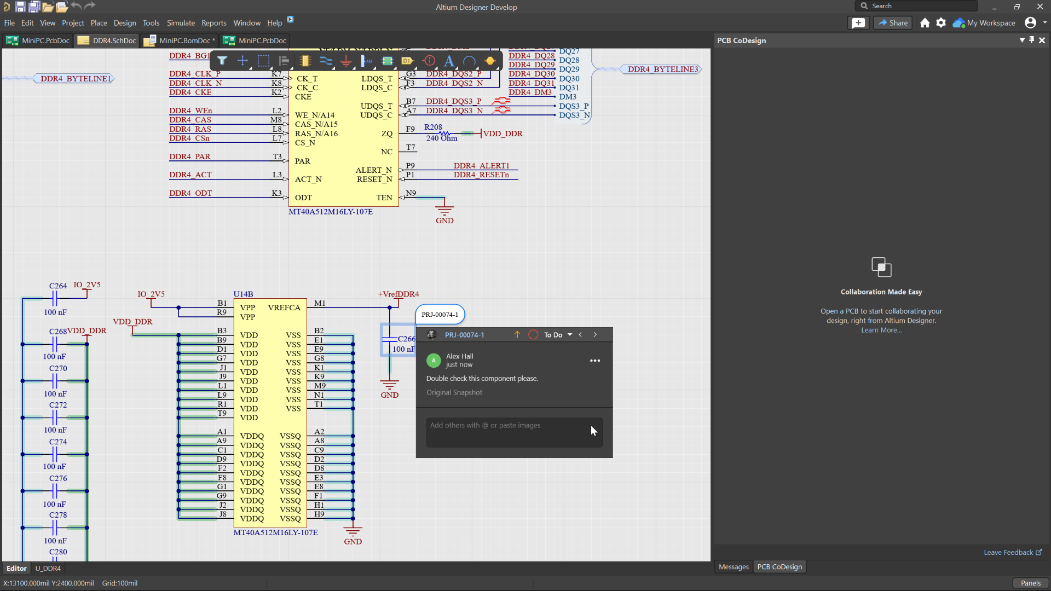Image resolution: width=1051 pixels, height=591 pixels.
Task: Click the selection filter funnel icon
Action: 222,61
